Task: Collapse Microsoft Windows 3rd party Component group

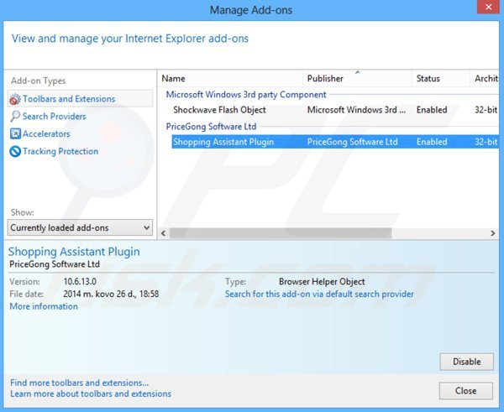Action: [246, 95]
